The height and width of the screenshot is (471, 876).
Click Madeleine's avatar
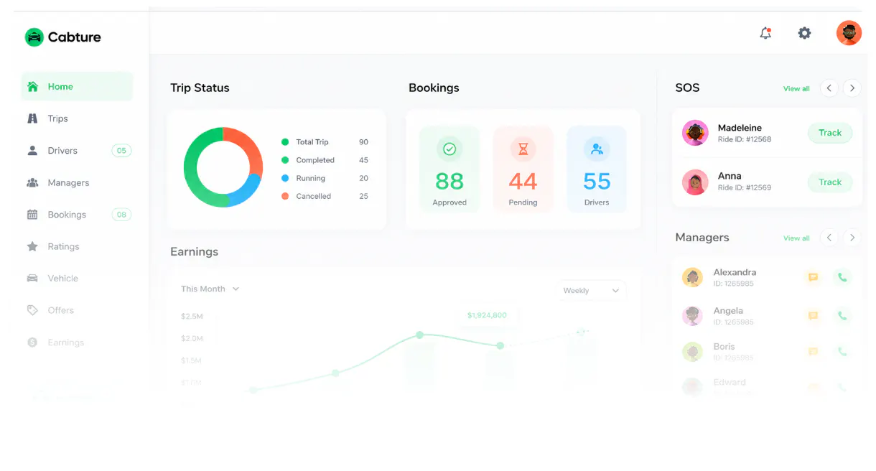click(695, 133)
